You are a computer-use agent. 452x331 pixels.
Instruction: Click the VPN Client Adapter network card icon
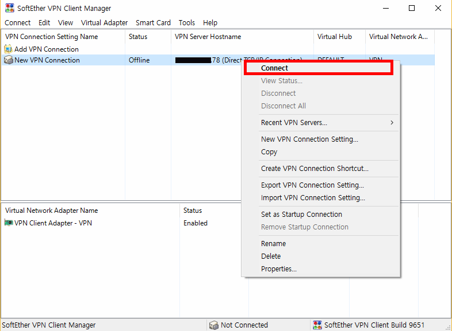tap(9, 223)
